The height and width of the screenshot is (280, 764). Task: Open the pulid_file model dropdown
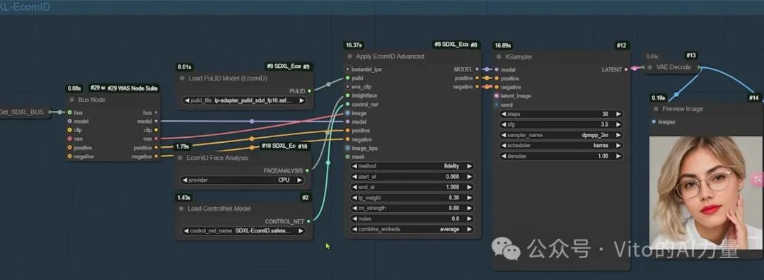coord(244,100)
